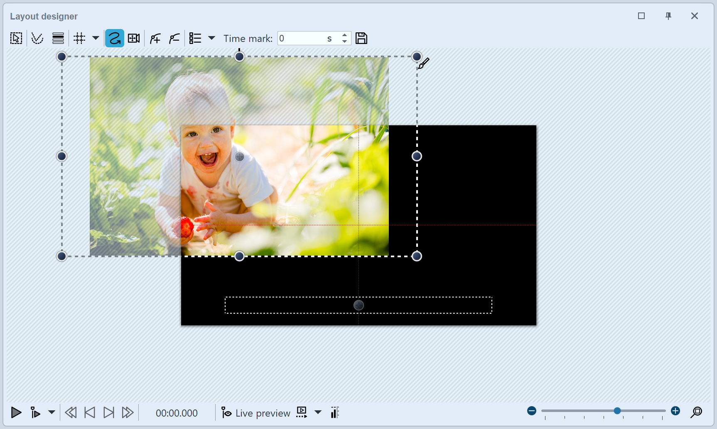Select the camera pan tool icon
This screenshot has width=717, height=429.
134,39
